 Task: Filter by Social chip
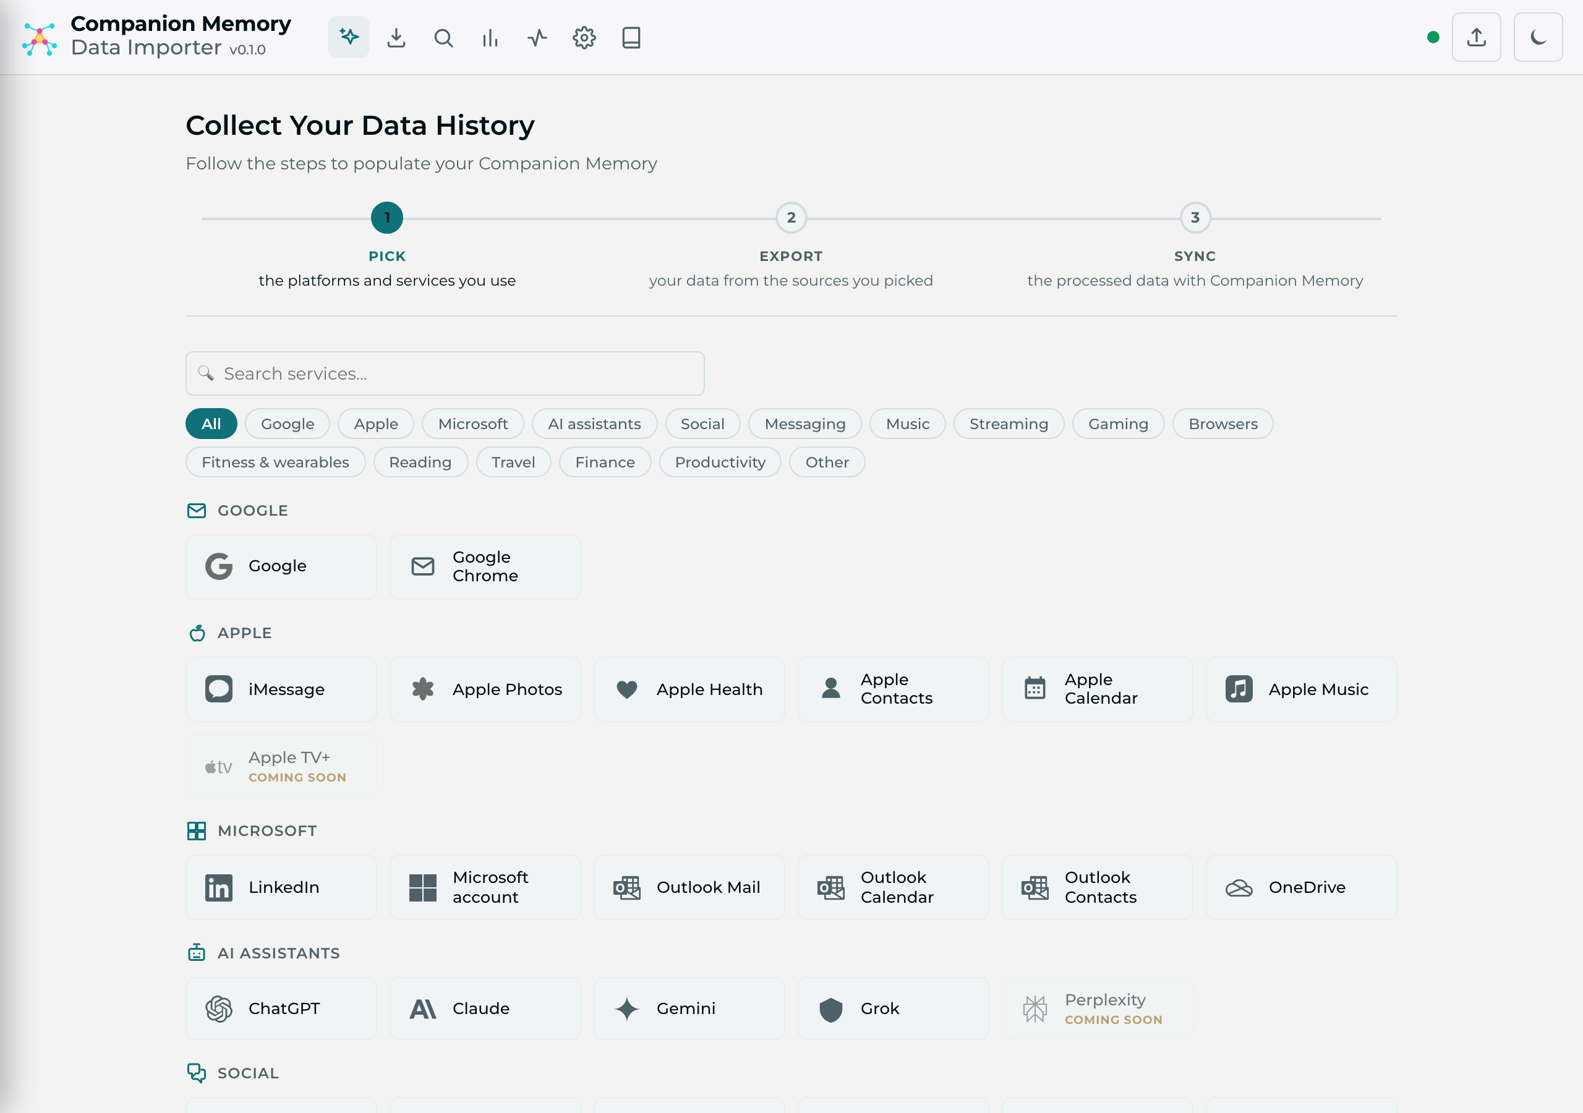702,424
